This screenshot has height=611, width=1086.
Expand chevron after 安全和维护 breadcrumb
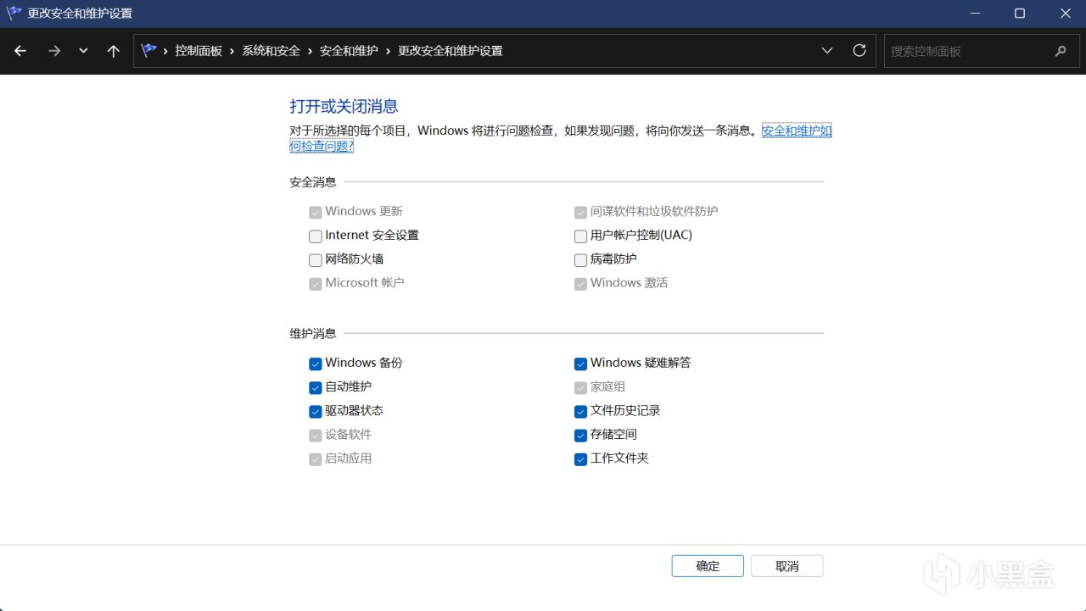coord(388,51)
